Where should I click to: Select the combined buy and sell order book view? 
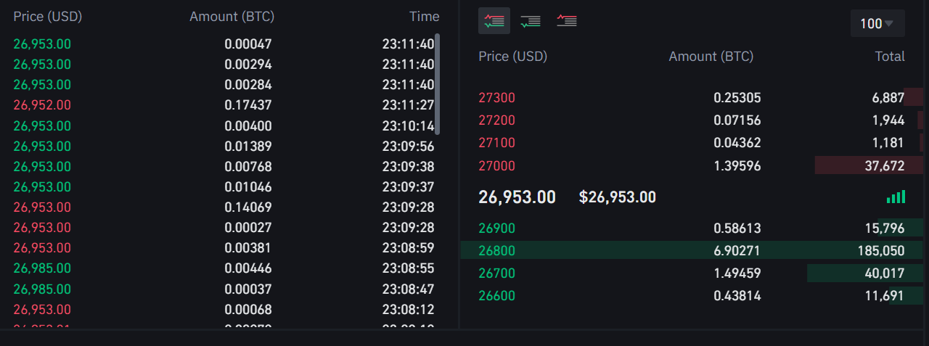click(x=494, y=21)
